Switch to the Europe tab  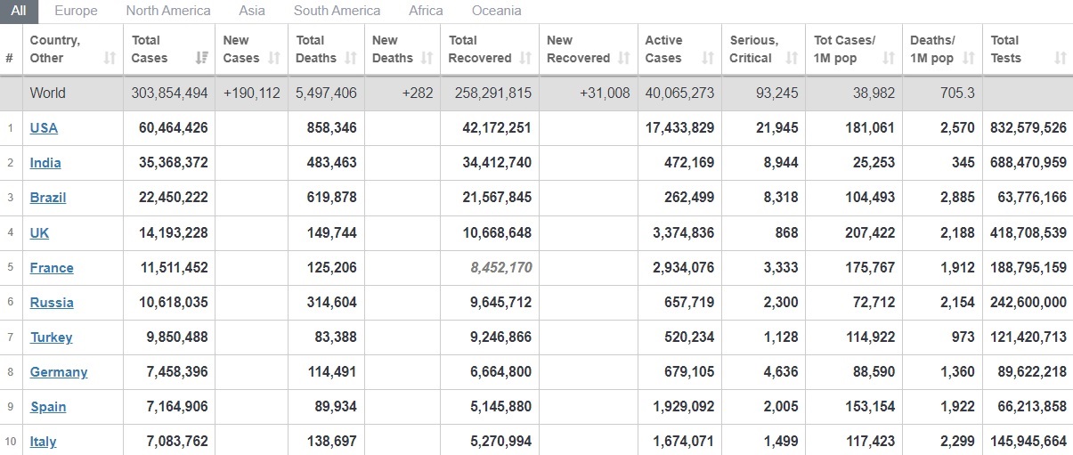pos(76,11)
